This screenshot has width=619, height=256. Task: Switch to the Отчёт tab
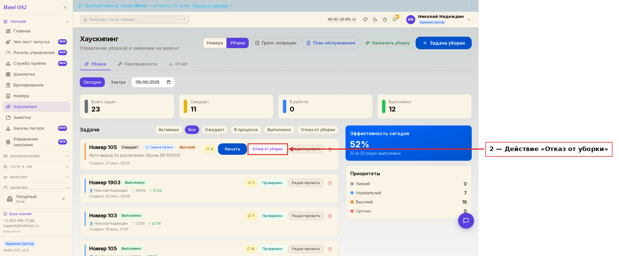(178, 64)
